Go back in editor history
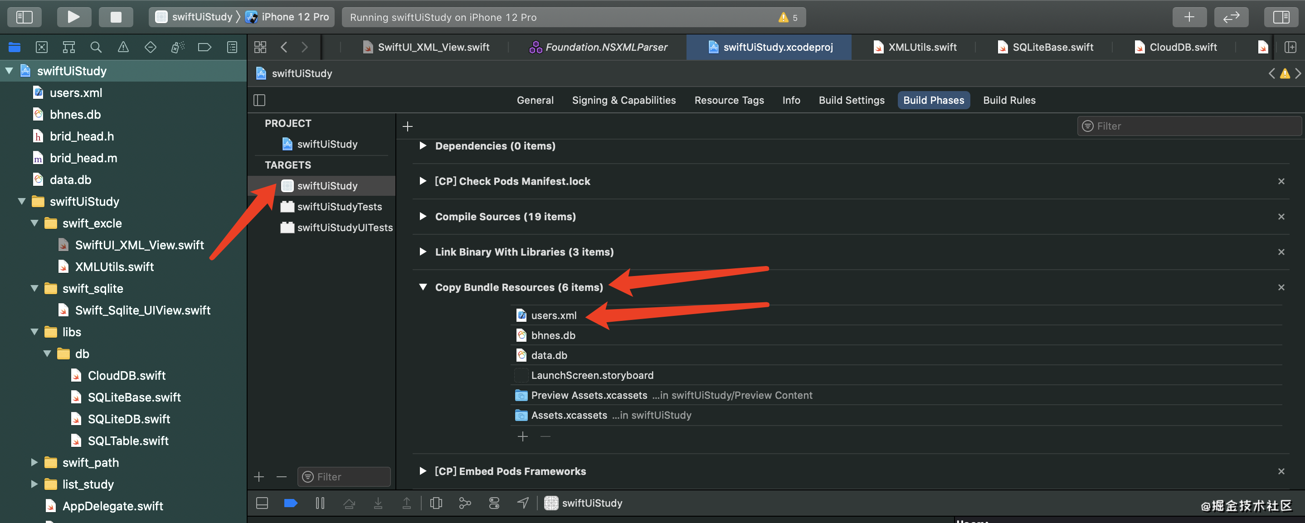 tap(284, 47)
